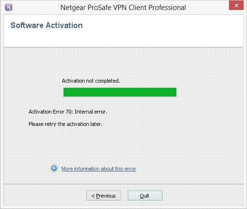The width and height of the screenshot is (247, 209).
Task: Click the Internal error wording in the message
Action: pos(91,112)
